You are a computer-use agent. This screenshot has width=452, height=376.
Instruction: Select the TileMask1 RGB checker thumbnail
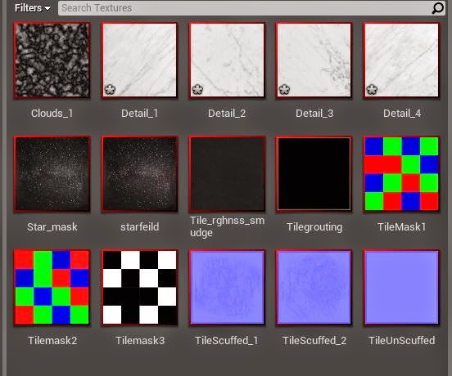point(402,174)
